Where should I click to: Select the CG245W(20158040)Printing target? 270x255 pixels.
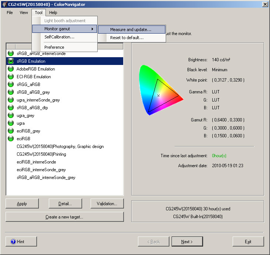click(x=41, y=154)
